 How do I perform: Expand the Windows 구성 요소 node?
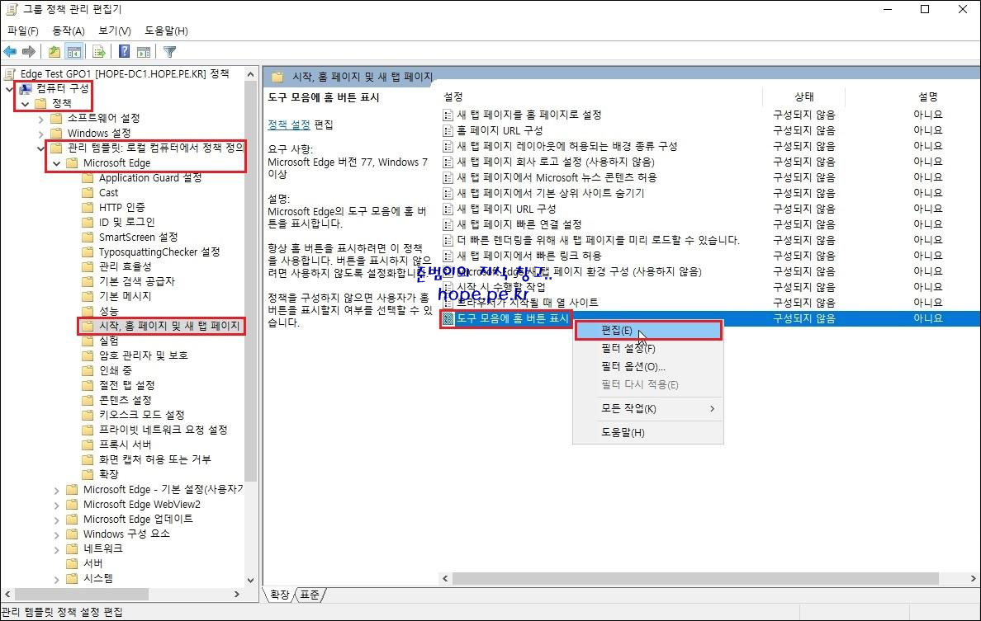(x=56, y=534)
